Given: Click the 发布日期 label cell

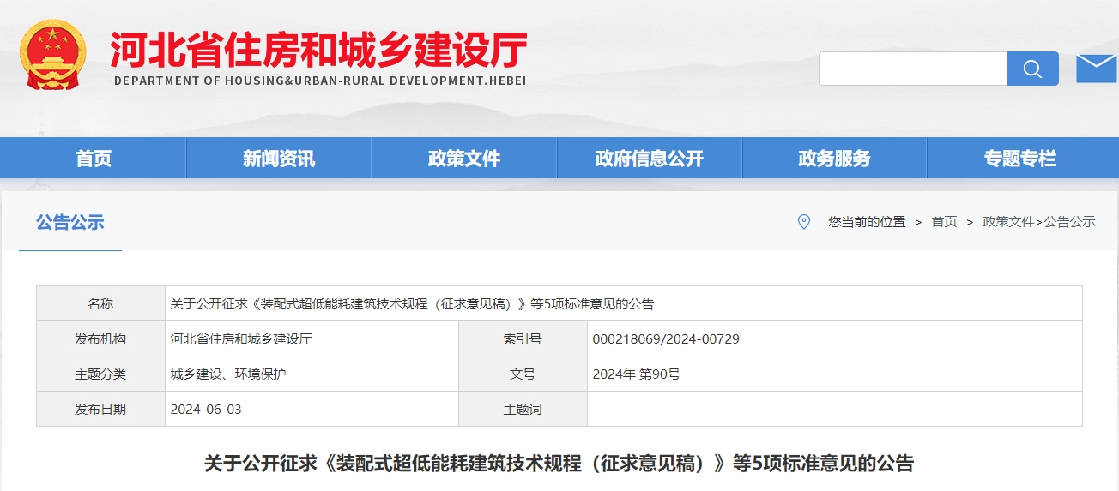Looking at the screenshot, I should [100, 409].
